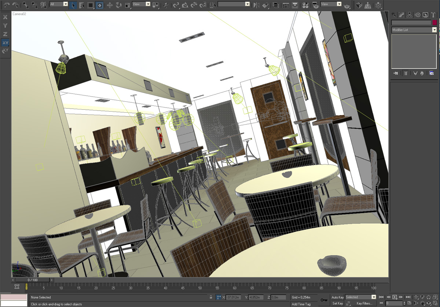The width and height of the screenshot is (440, 307).
Task: Open the Key Filters... dialog
Action: point(364,303)
